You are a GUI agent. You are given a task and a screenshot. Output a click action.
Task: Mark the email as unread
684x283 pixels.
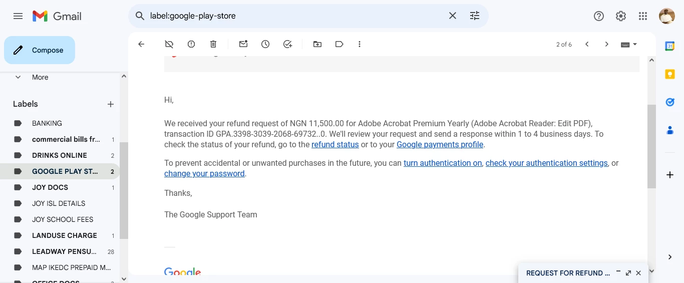pos(243,44)
